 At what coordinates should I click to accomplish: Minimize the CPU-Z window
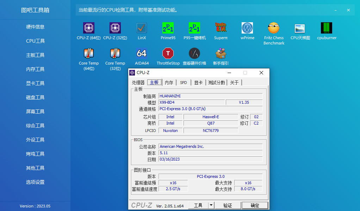pos(229,73)
